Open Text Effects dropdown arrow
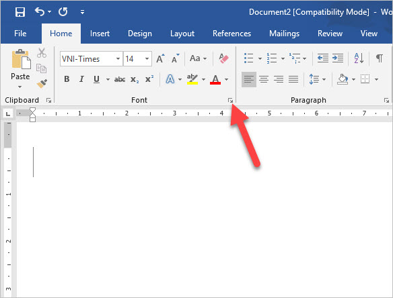393x298 pixels. coord(180,79)
